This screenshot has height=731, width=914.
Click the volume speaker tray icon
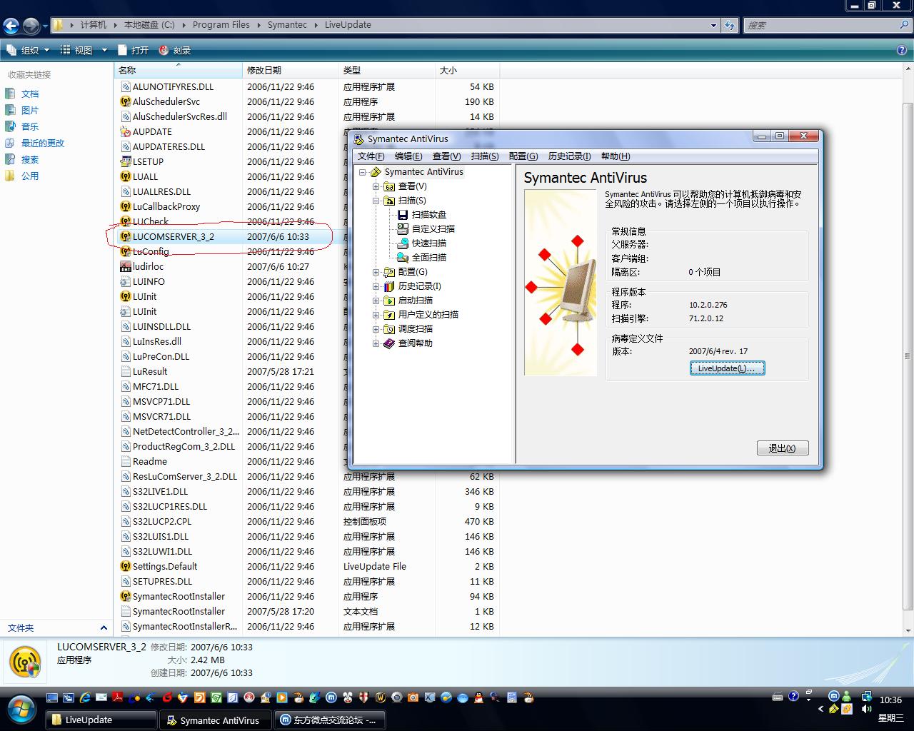click(x=866, y=710)
